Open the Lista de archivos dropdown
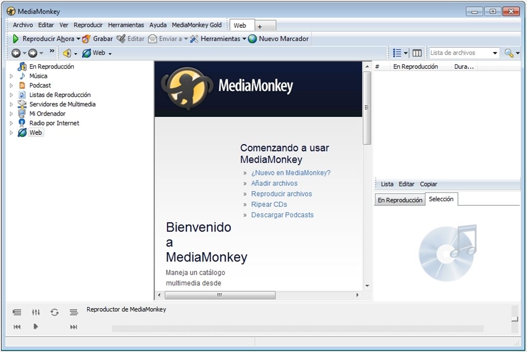This screenshot has width=527, height=352. tap(495, 53)
